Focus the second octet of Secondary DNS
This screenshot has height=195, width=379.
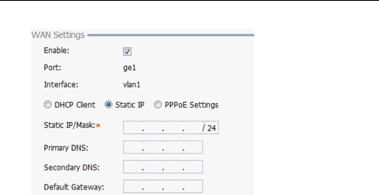(153, 167)
